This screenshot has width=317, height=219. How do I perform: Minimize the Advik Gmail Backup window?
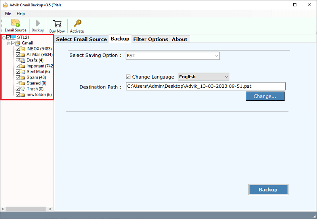tap(281, 5)
